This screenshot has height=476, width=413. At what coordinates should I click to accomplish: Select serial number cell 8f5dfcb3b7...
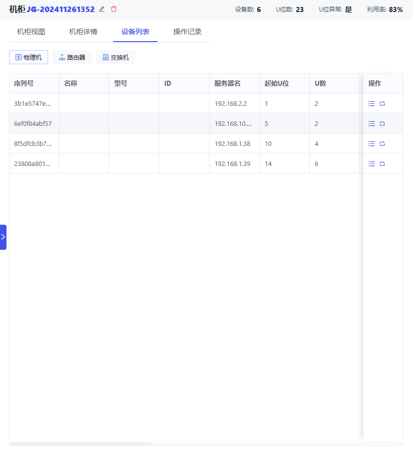34,143
